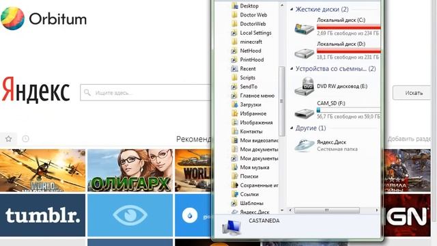The image size is (437, 246).
Task: Select Doctor Web folder in tree
Action: pyautogui.click(x=253, y=15)
